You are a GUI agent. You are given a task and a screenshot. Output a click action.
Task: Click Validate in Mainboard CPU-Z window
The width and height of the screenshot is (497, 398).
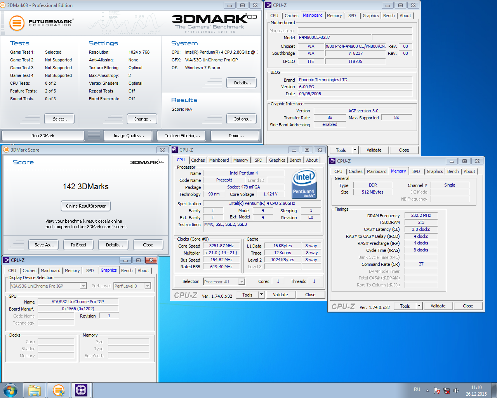click(x=374, y=150)
